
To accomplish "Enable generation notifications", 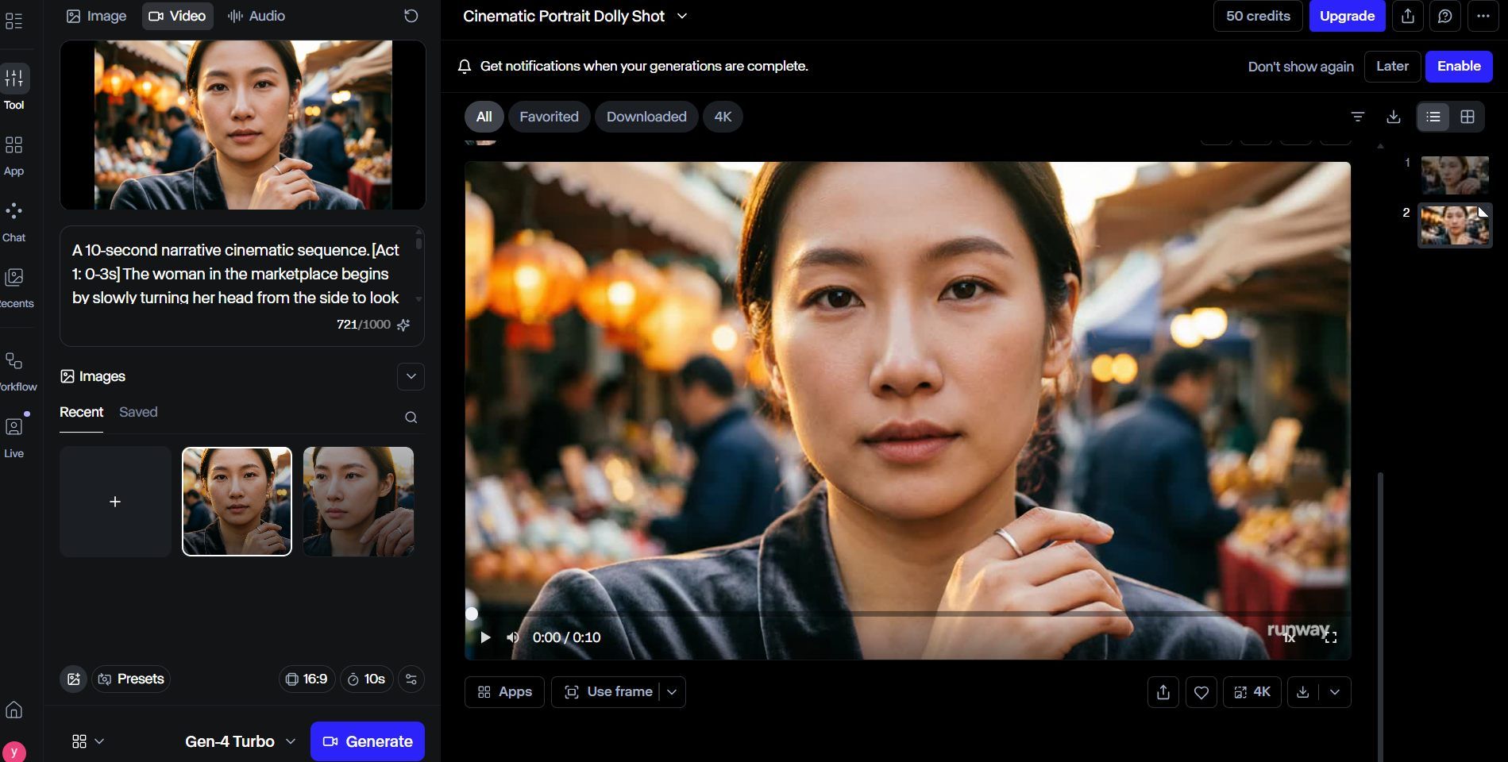I will coord(1458,67).
